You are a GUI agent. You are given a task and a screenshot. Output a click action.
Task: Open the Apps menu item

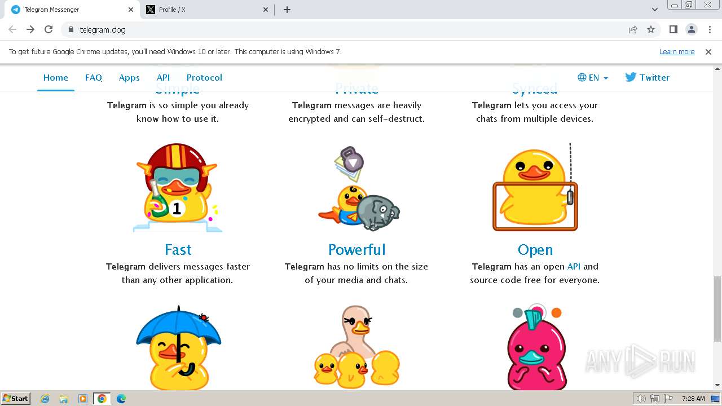tap(129, 78)
